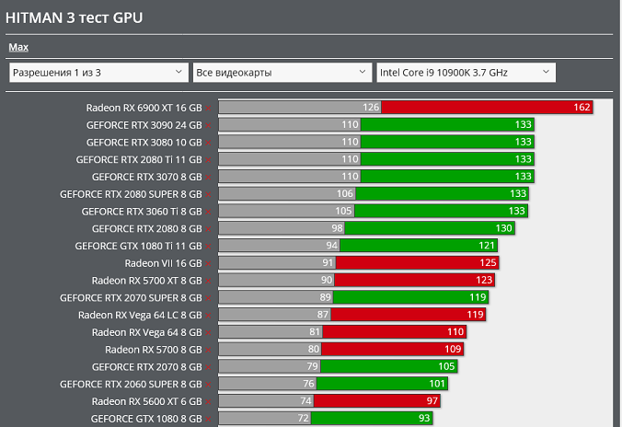Remove GEFORCE RTX 3080 10 GB row X
622x427 pixels.
[208, 143]
